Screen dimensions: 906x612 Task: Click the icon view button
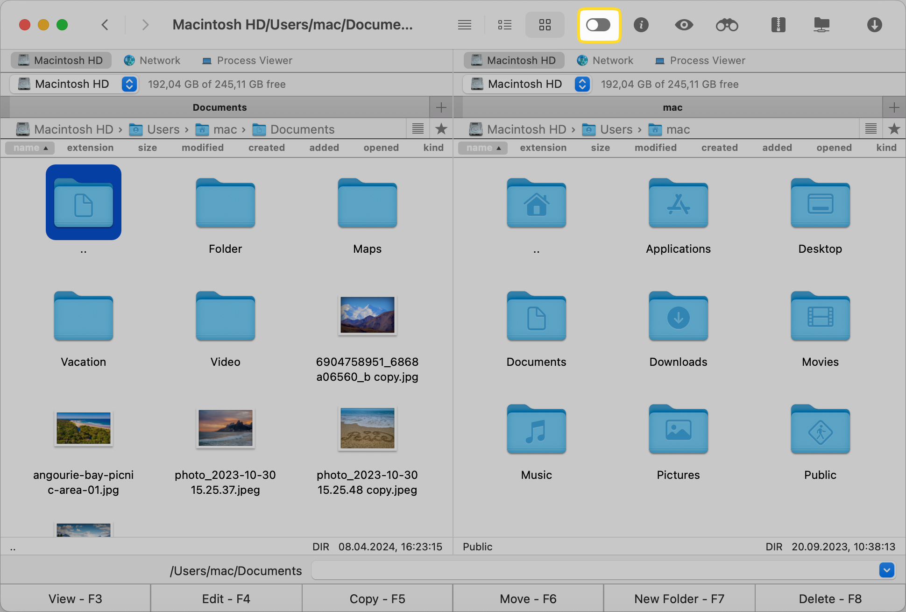pyautogui.click(x=545, y=25)
